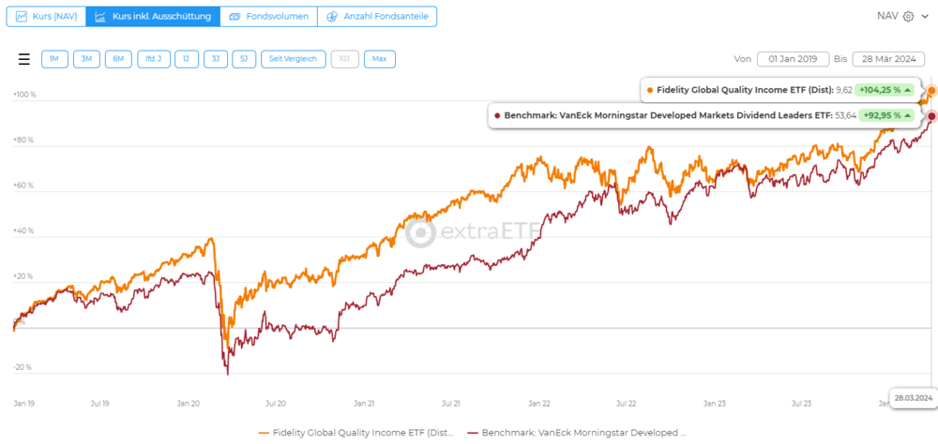Click the Max range button
The image size is (938, 444).
(379, 59)
